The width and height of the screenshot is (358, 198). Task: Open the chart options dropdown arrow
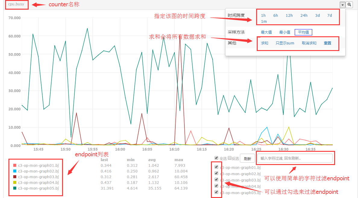[342, 5]
